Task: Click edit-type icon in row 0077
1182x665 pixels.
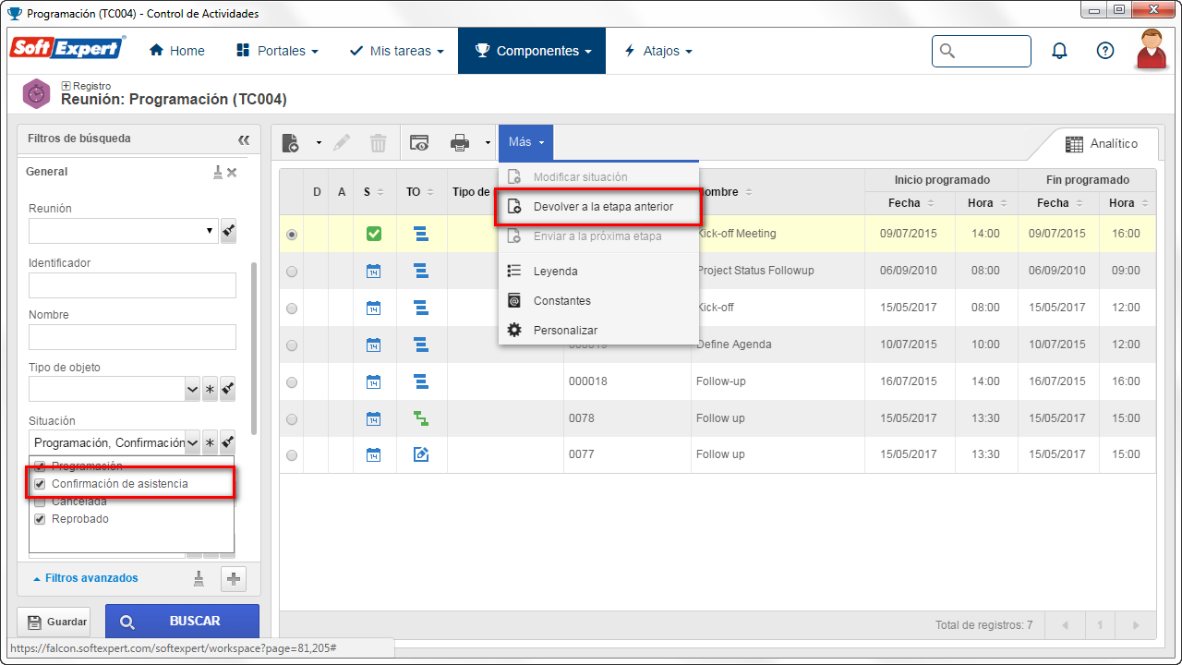Action: pos(421,454)
